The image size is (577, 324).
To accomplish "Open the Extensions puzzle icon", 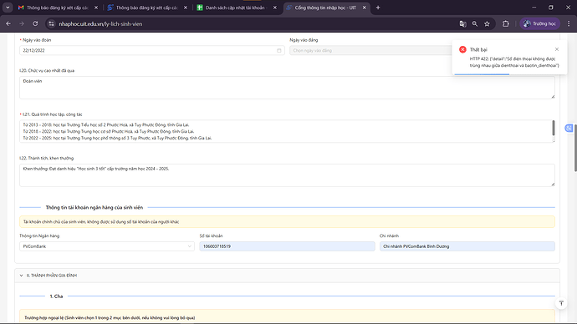I will [506, 23].
